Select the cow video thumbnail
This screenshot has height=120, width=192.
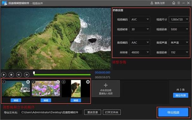pos(76,89)
